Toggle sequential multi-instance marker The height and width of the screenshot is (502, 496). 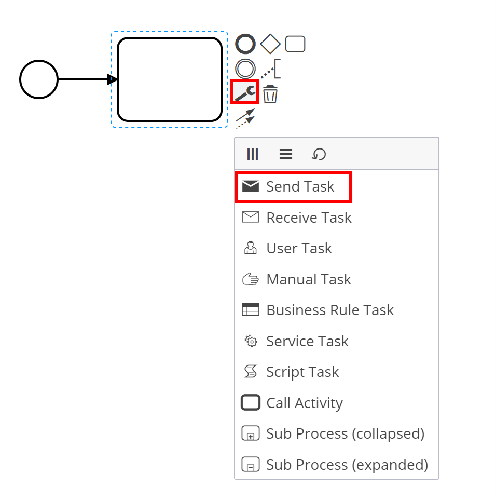[x=286, y=154]
